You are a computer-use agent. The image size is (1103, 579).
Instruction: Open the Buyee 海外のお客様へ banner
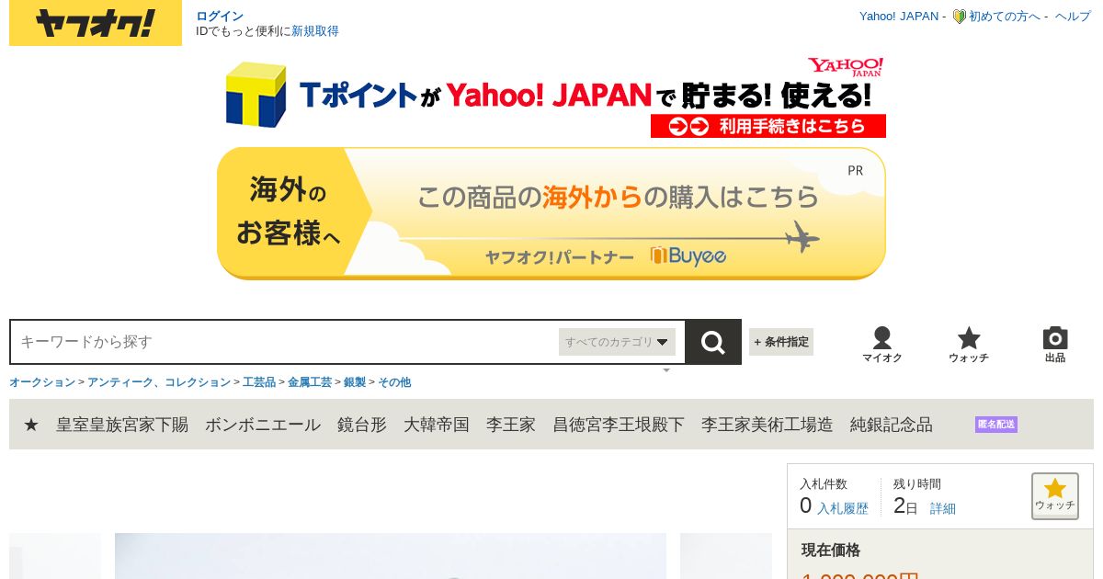tap(551, 213)
